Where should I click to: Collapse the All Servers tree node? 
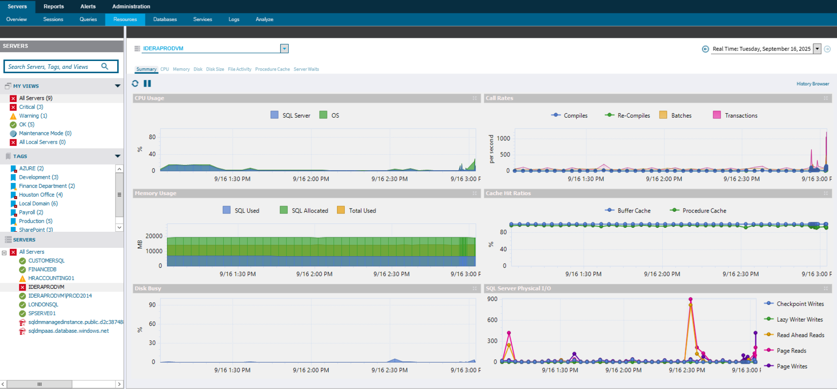(4, 252)
